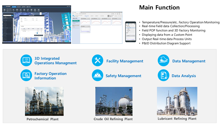Open the Data Management icon
The image size is (221, 124).
click(163, 61)
